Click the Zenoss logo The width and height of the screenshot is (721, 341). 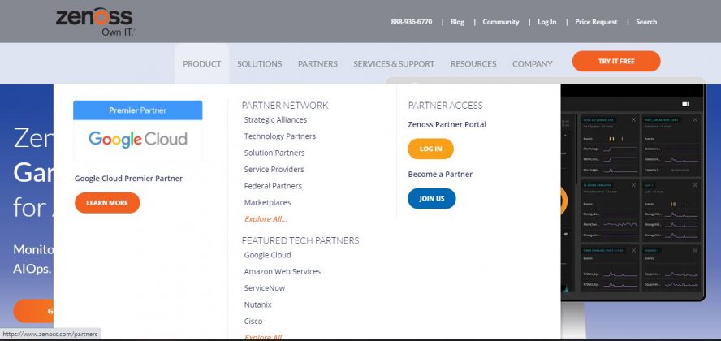pos(95,22)
